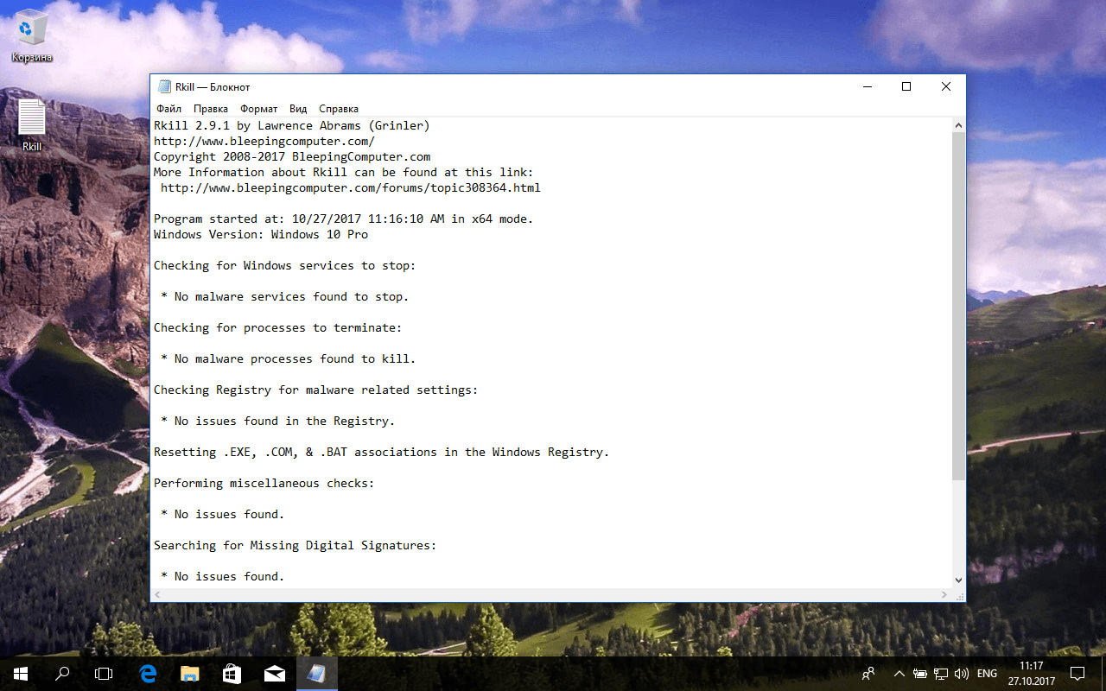Image resolution: width=1106 pixels, height=691 pixels.
Task: Open the Mail app from the taskbar
Action: (274, 674)
